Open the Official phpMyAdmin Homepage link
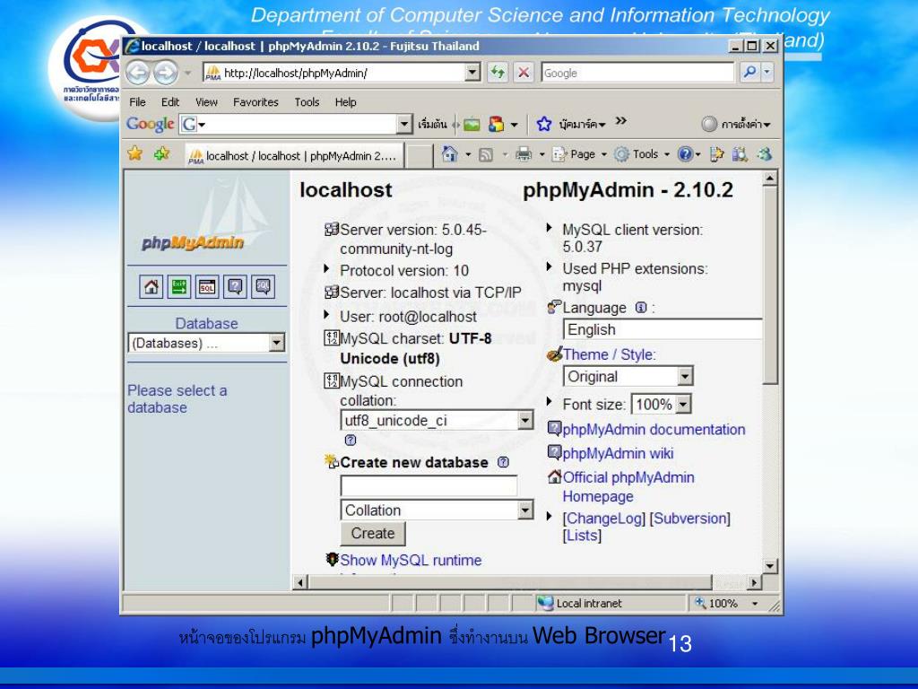Screen dimensions: 918x689 (x=628, y=487)
